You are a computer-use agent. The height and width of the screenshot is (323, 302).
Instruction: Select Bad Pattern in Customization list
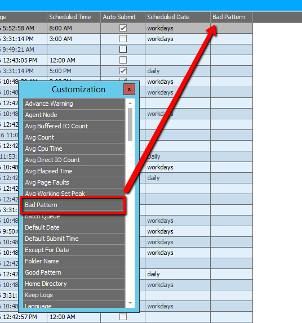pos(74,205)
